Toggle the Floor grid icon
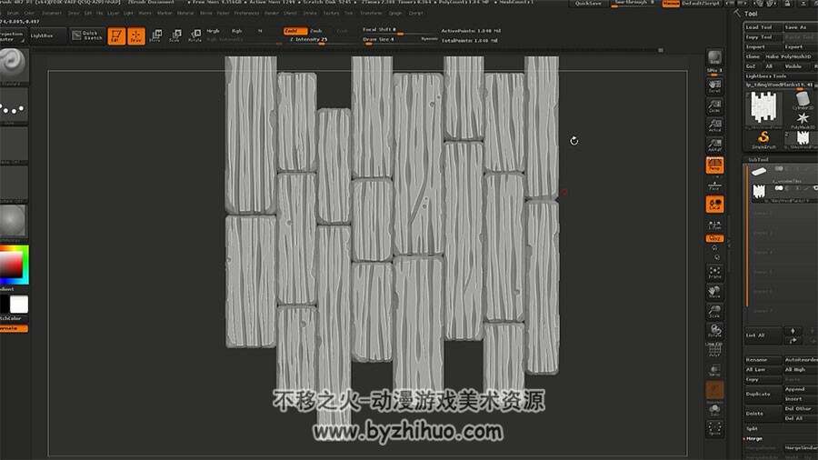 click(x=714, y=185)
